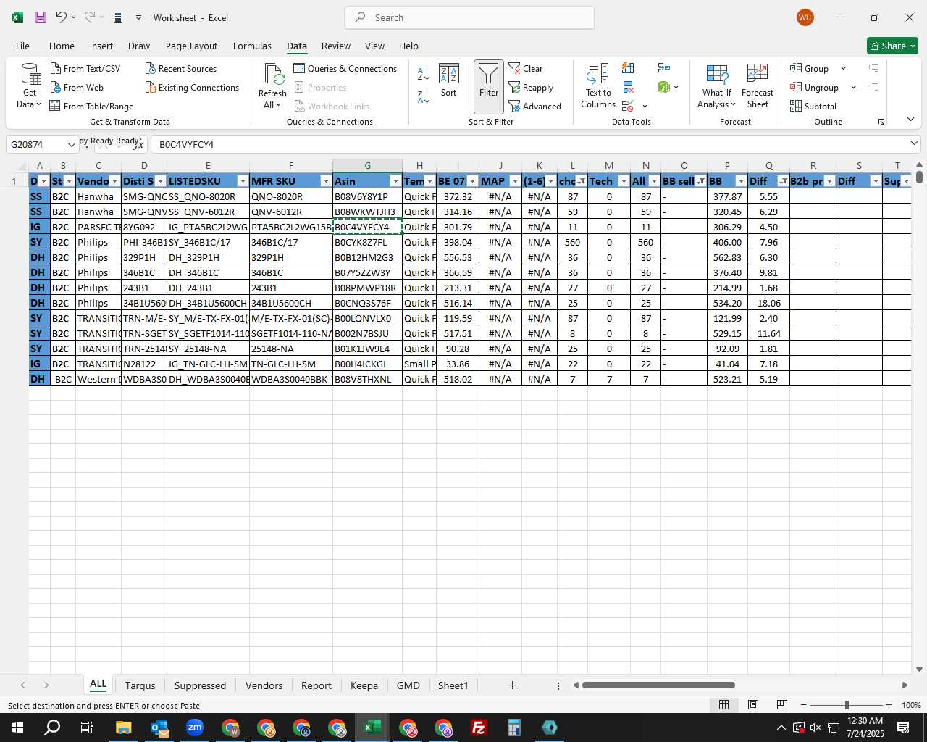Click the Share button

point(892,46)
